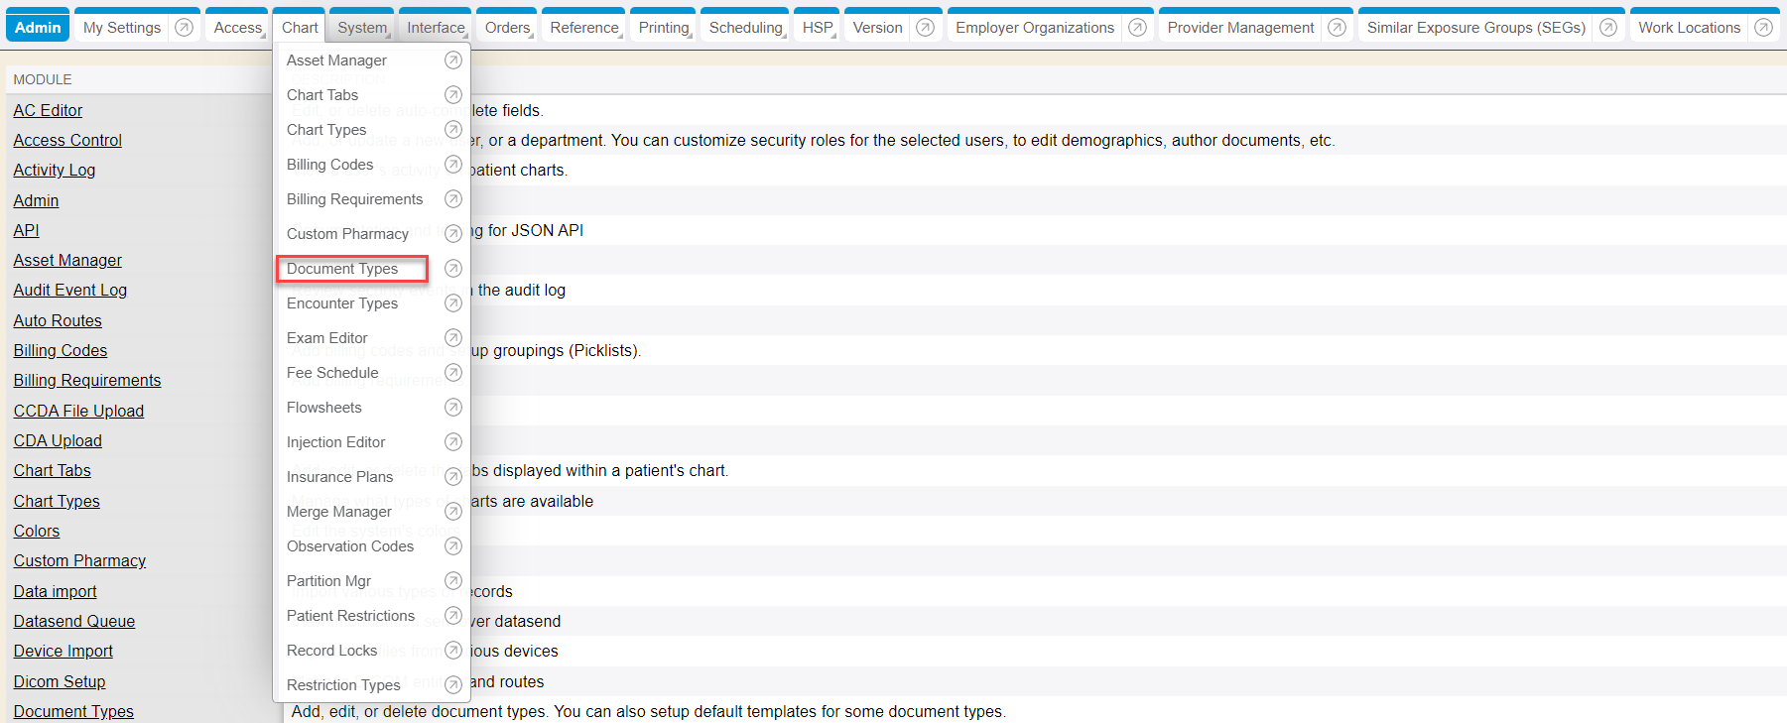Expand the Scheduling dropdown tab
The height and width of the screenshot is (723, 1787).
(x=745, y=28)
